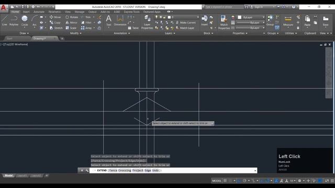Image resolution: width=335 pixels, height=188 pixels.
Task: Open the Manage ribbon tab
Action: click(79, 11)
